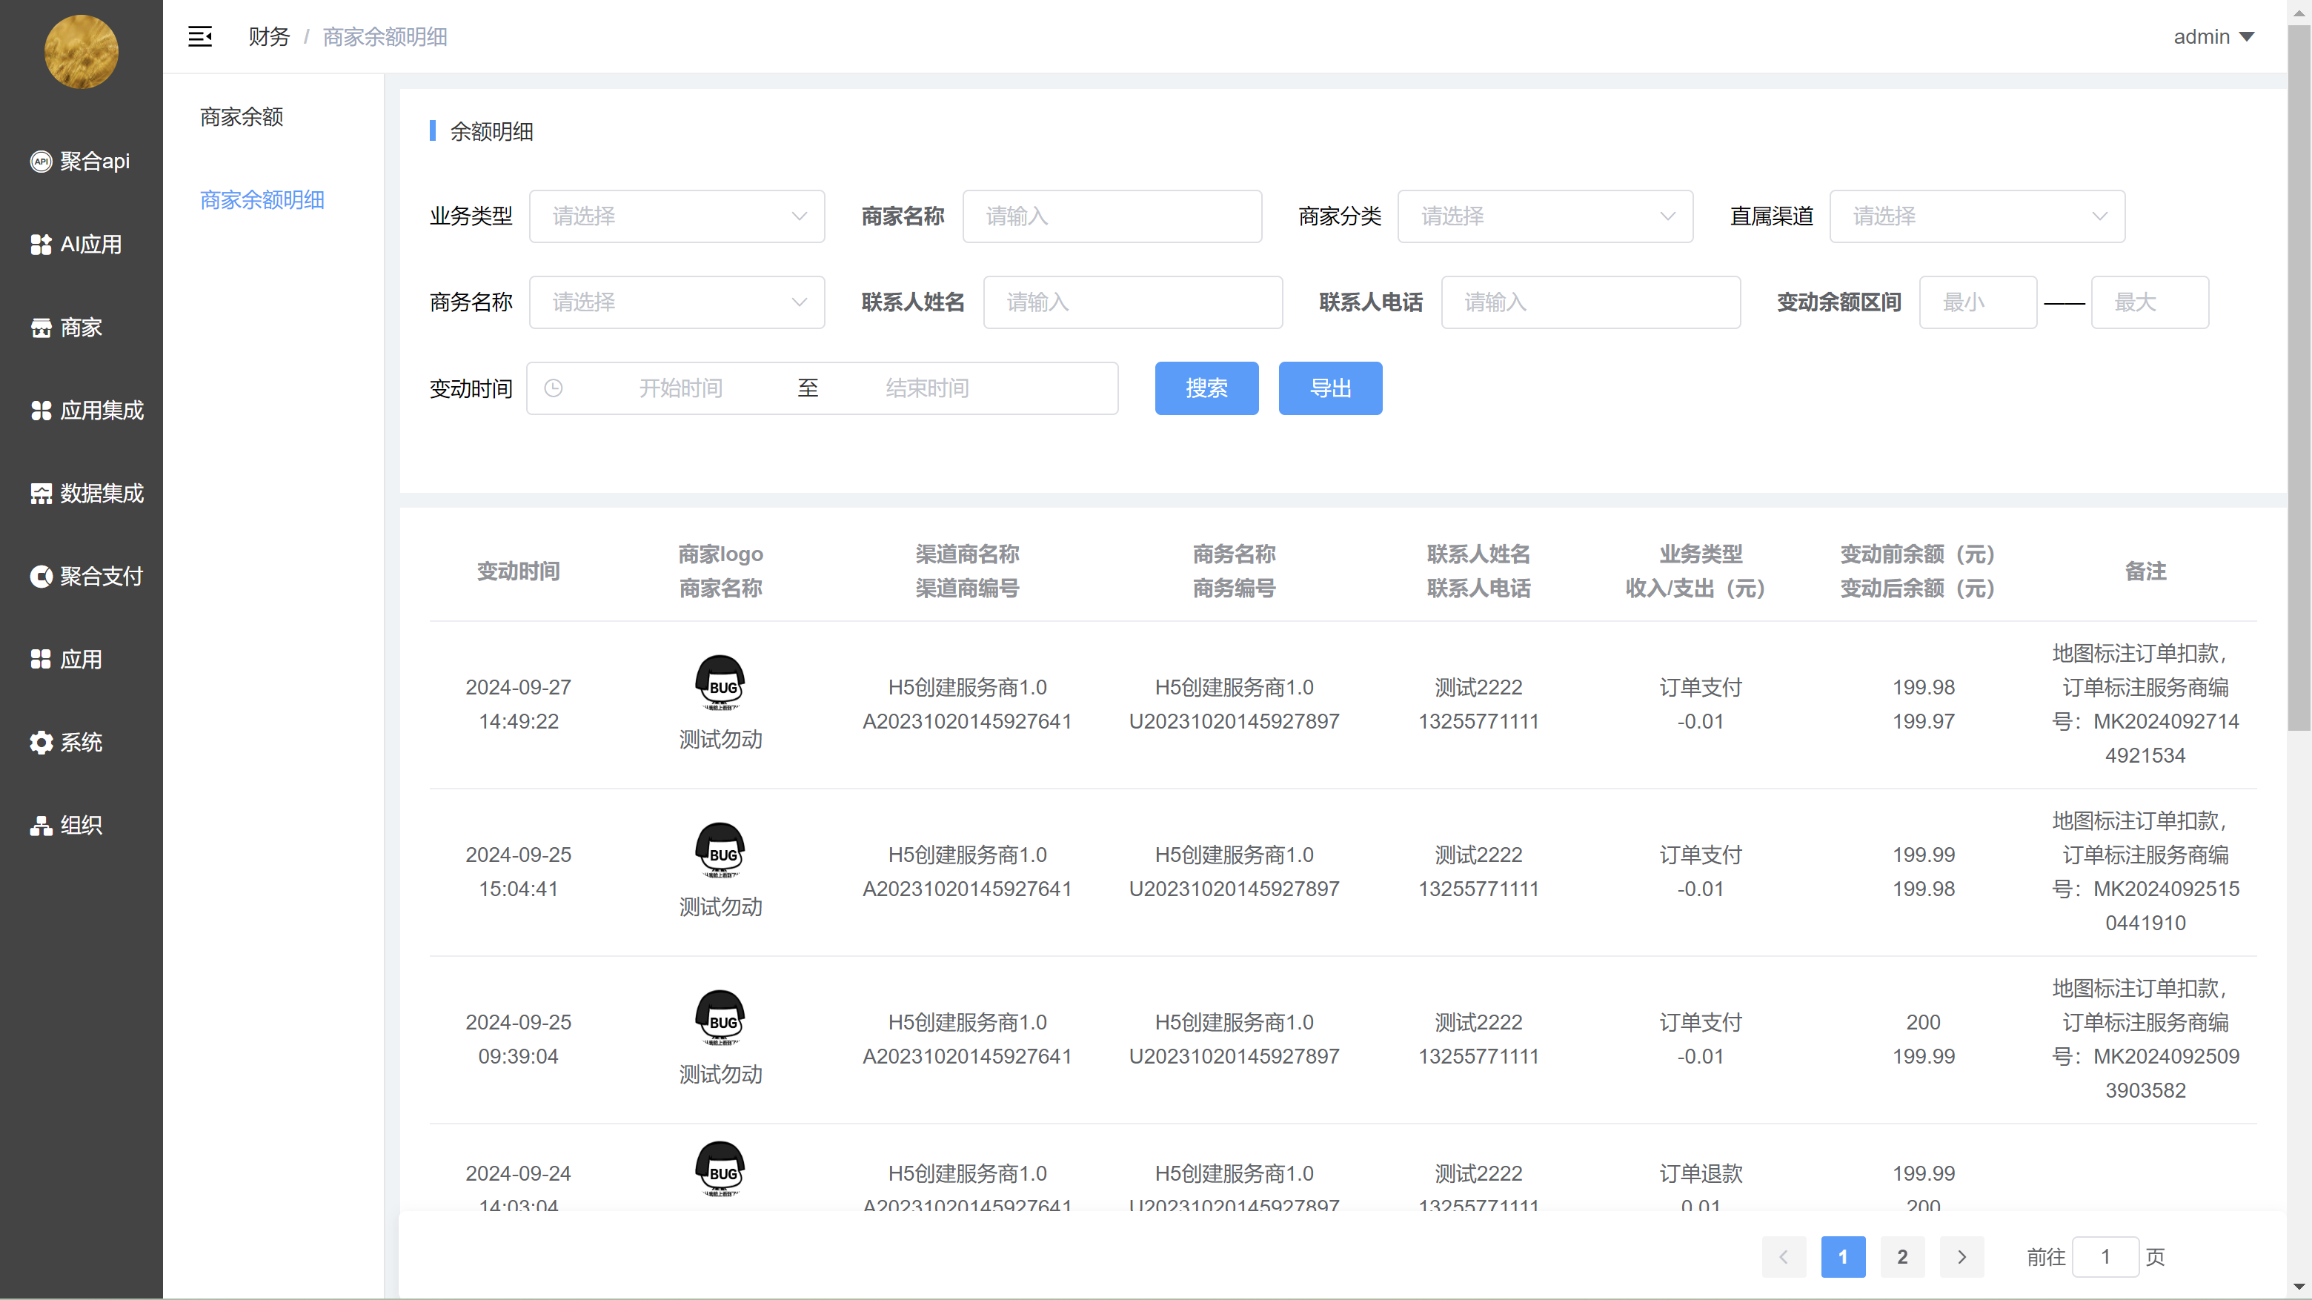Viewport: 2312px width, 1300px height.
Task: Click the 导出 button
Action: (x=1329, y=388)
